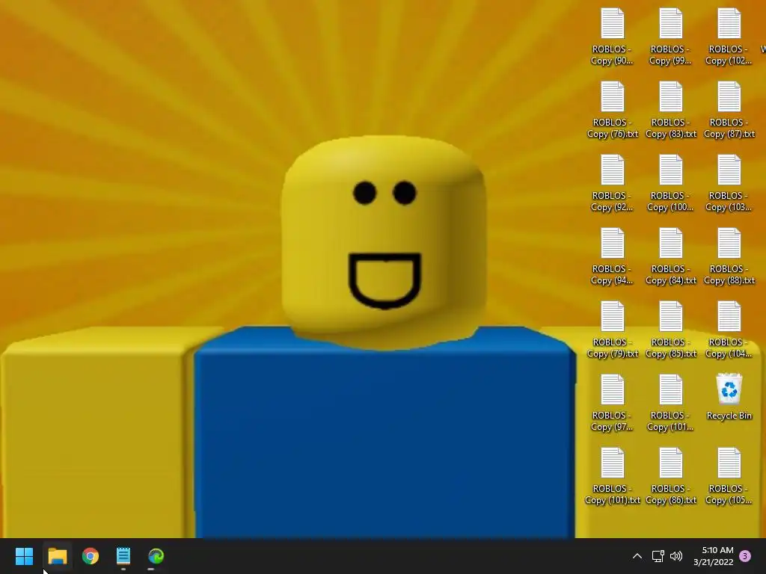The height and width of the screenshot is (574, 766).
Task: Open network status tray icon
Action: (x=658, y=556)
